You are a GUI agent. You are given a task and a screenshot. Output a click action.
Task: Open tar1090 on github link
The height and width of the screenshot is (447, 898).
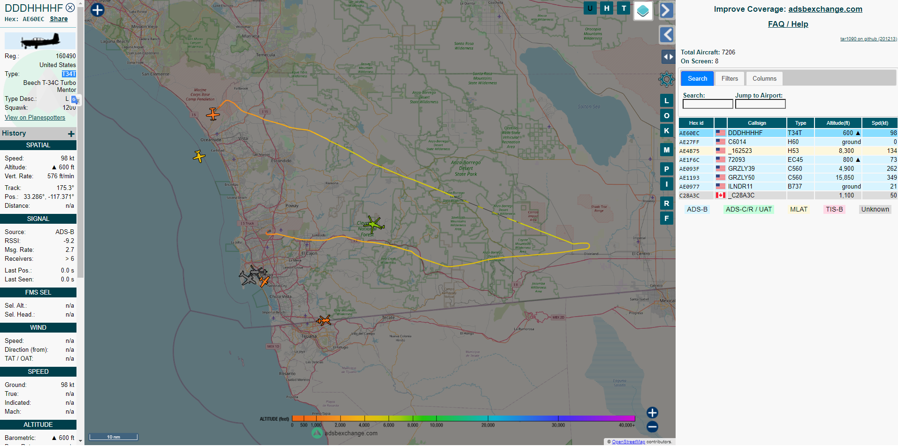click(868, 39)
